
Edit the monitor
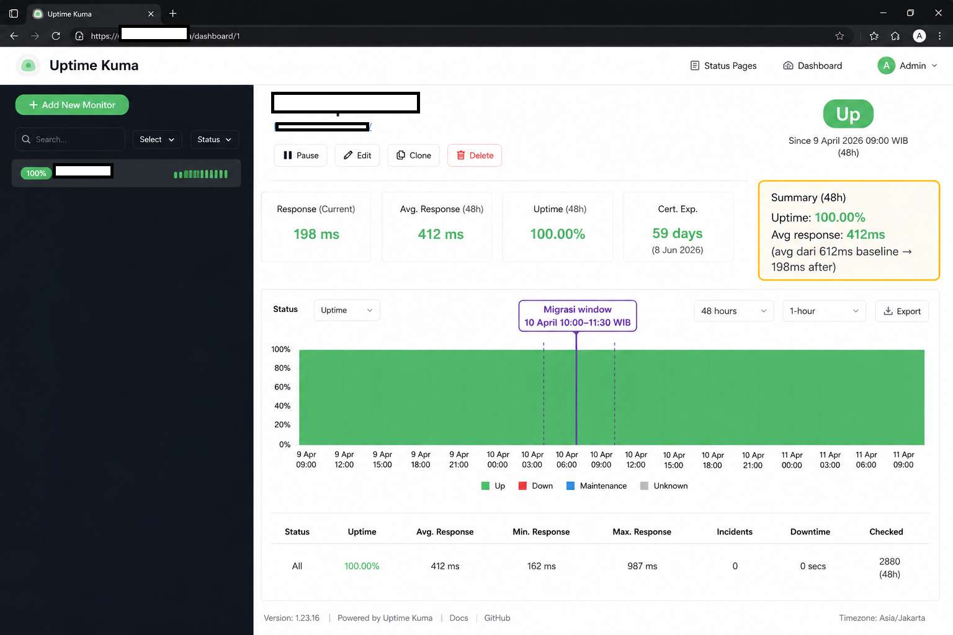[357, 155]
